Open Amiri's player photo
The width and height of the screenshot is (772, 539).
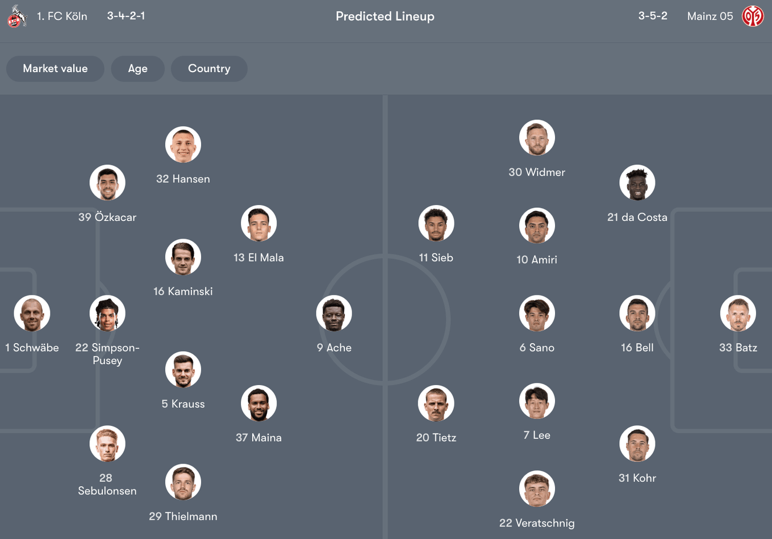pos(537,225)
